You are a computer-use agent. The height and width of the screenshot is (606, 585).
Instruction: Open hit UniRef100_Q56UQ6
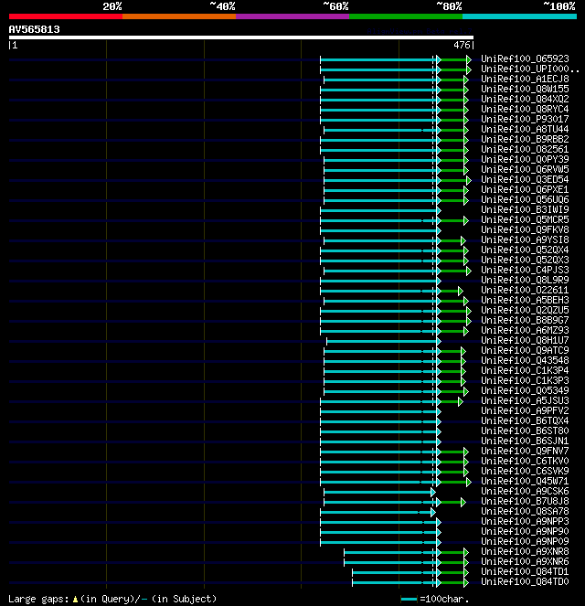point(525,199)
